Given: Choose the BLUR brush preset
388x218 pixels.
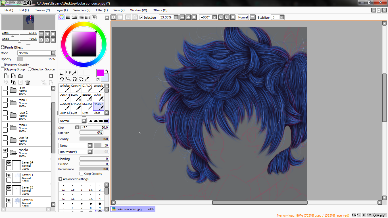Looking at the screenshot, I should point(76,97).
